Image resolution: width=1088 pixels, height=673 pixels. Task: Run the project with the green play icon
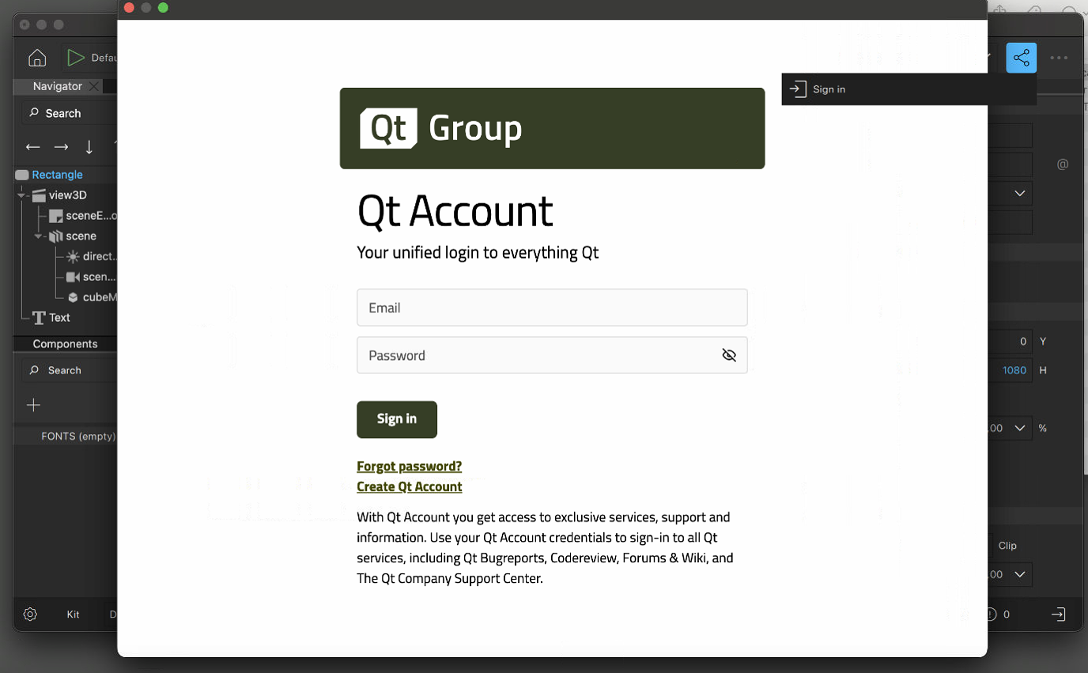75,58
